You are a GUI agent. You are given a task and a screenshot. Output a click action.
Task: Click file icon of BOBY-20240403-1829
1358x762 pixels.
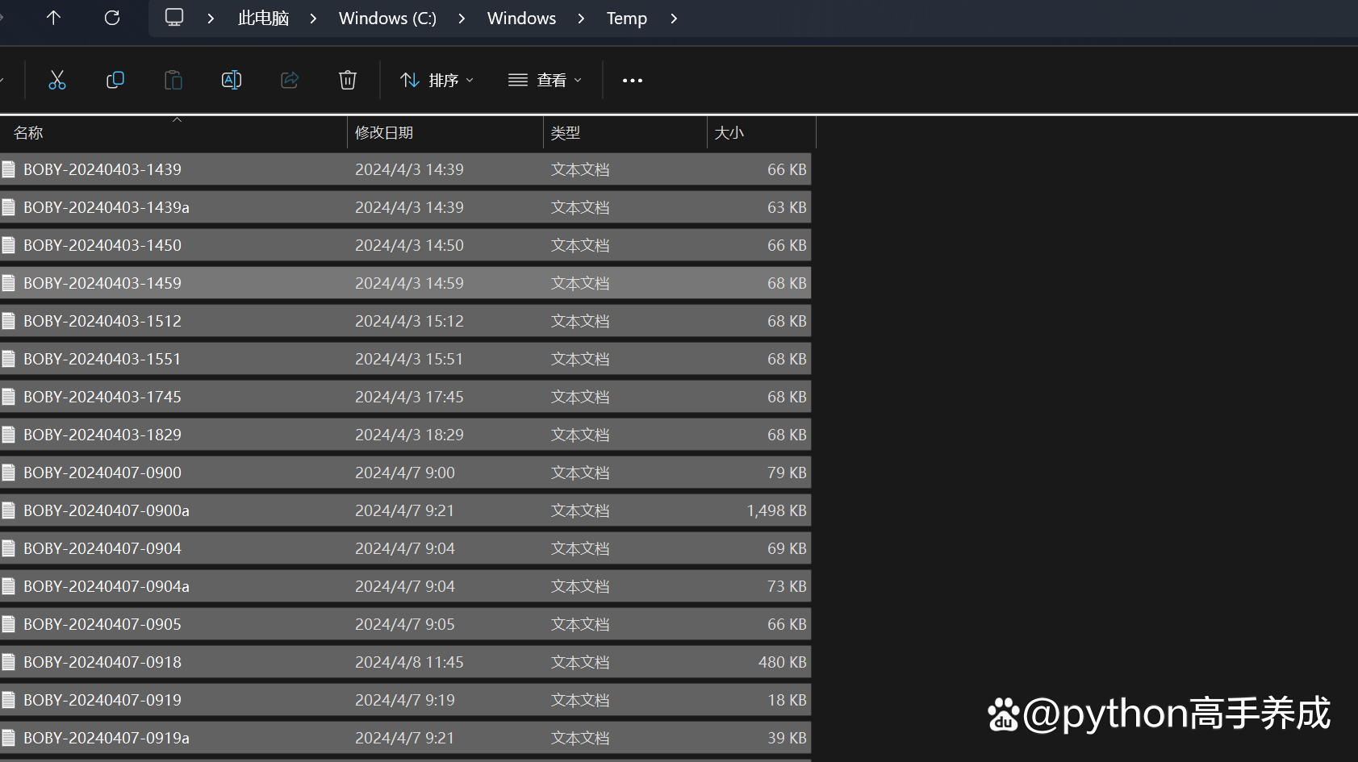[9, 435]
